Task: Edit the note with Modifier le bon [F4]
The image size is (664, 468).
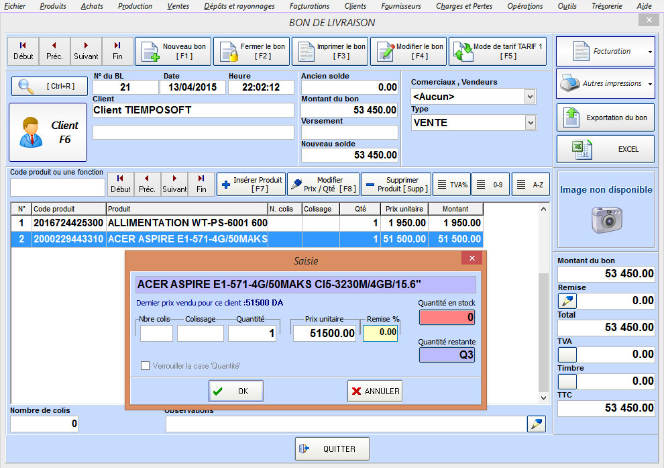Action: pyautogui.click(x=408, y=51)
